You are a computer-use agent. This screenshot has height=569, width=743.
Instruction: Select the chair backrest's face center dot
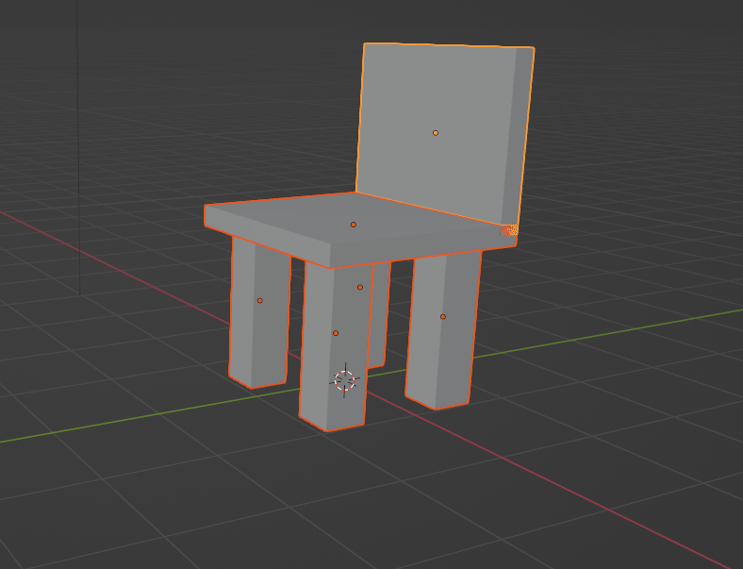coord(436,133)
